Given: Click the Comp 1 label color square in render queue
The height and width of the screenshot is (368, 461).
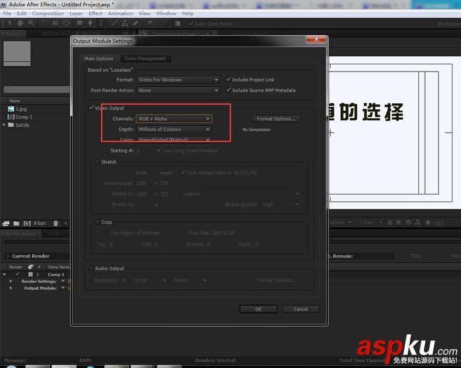Looking at the screenshot, I should click(x=31, y=274).
